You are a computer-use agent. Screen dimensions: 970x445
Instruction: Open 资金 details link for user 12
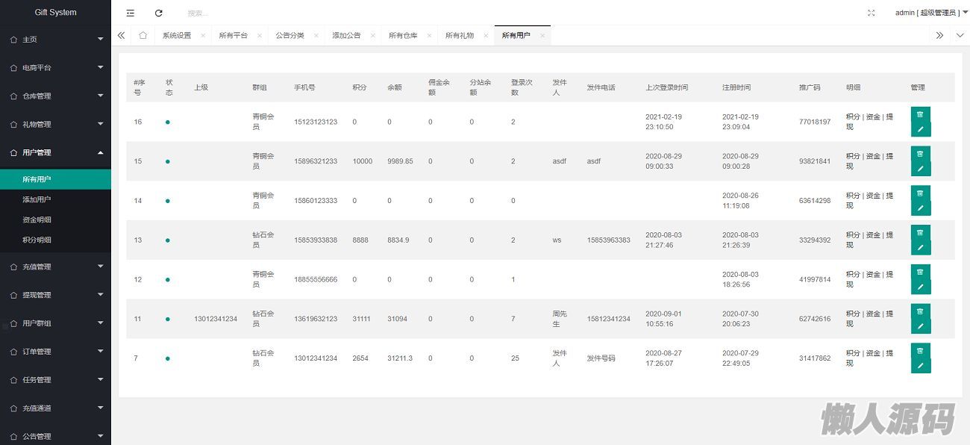click(873, 274)
